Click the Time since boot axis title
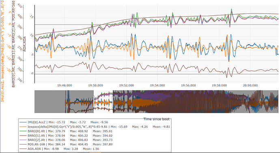This screenshot has width=280, height=153. 156,119
